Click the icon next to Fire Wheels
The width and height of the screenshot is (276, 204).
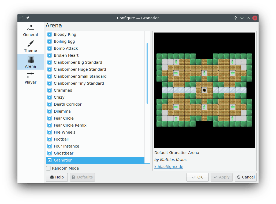coord(50,132)
